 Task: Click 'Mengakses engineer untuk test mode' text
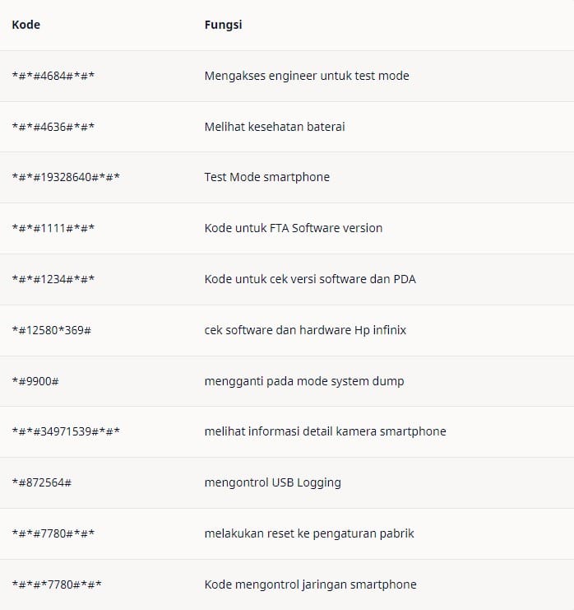tap(307, 76)
